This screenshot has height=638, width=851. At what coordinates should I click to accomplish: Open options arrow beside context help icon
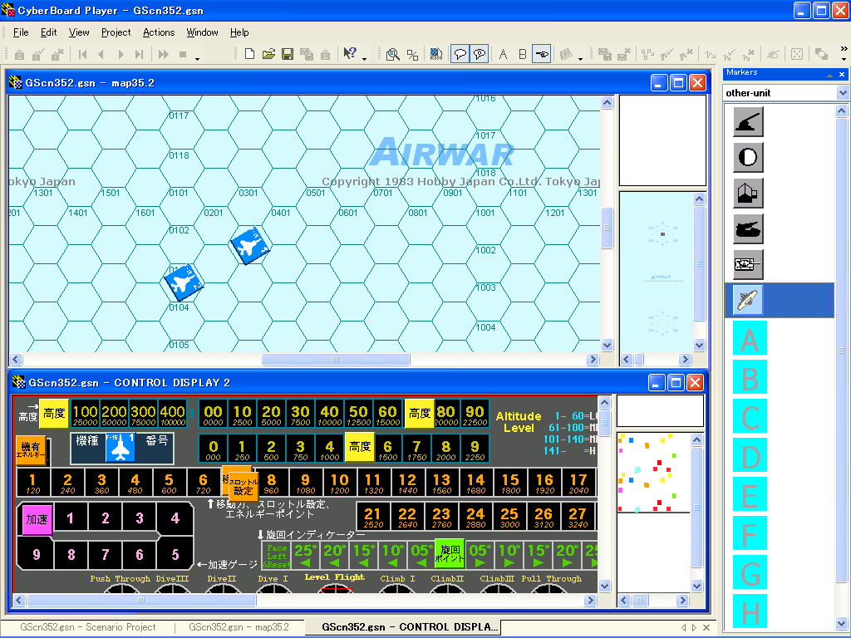click(x=365, y=59)
